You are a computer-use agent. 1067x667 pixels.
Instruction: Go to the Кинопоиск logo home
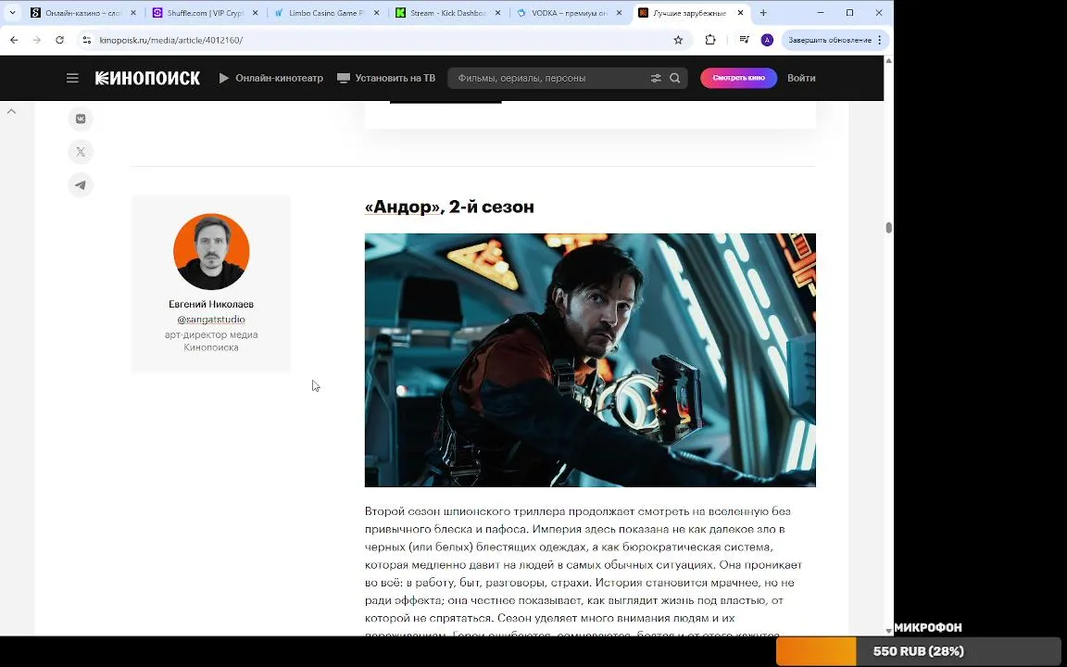pos(147,78)
